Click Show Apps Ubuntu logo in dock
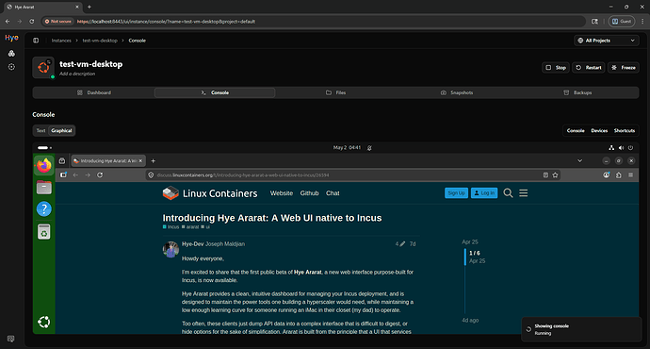Screen dimensions: 650x349 pyautogui.click(x=44, y=322)
